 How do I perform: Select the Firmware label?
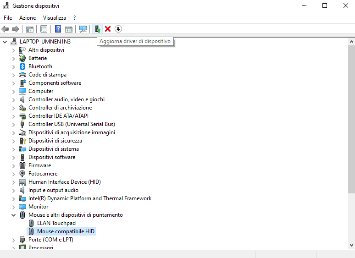click(x=39, y=165)
